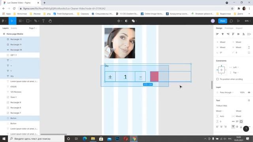Viewport: 253px width, 142px height.
Task: Select the Home page Mobile frame layer
Action: (20, 34)
